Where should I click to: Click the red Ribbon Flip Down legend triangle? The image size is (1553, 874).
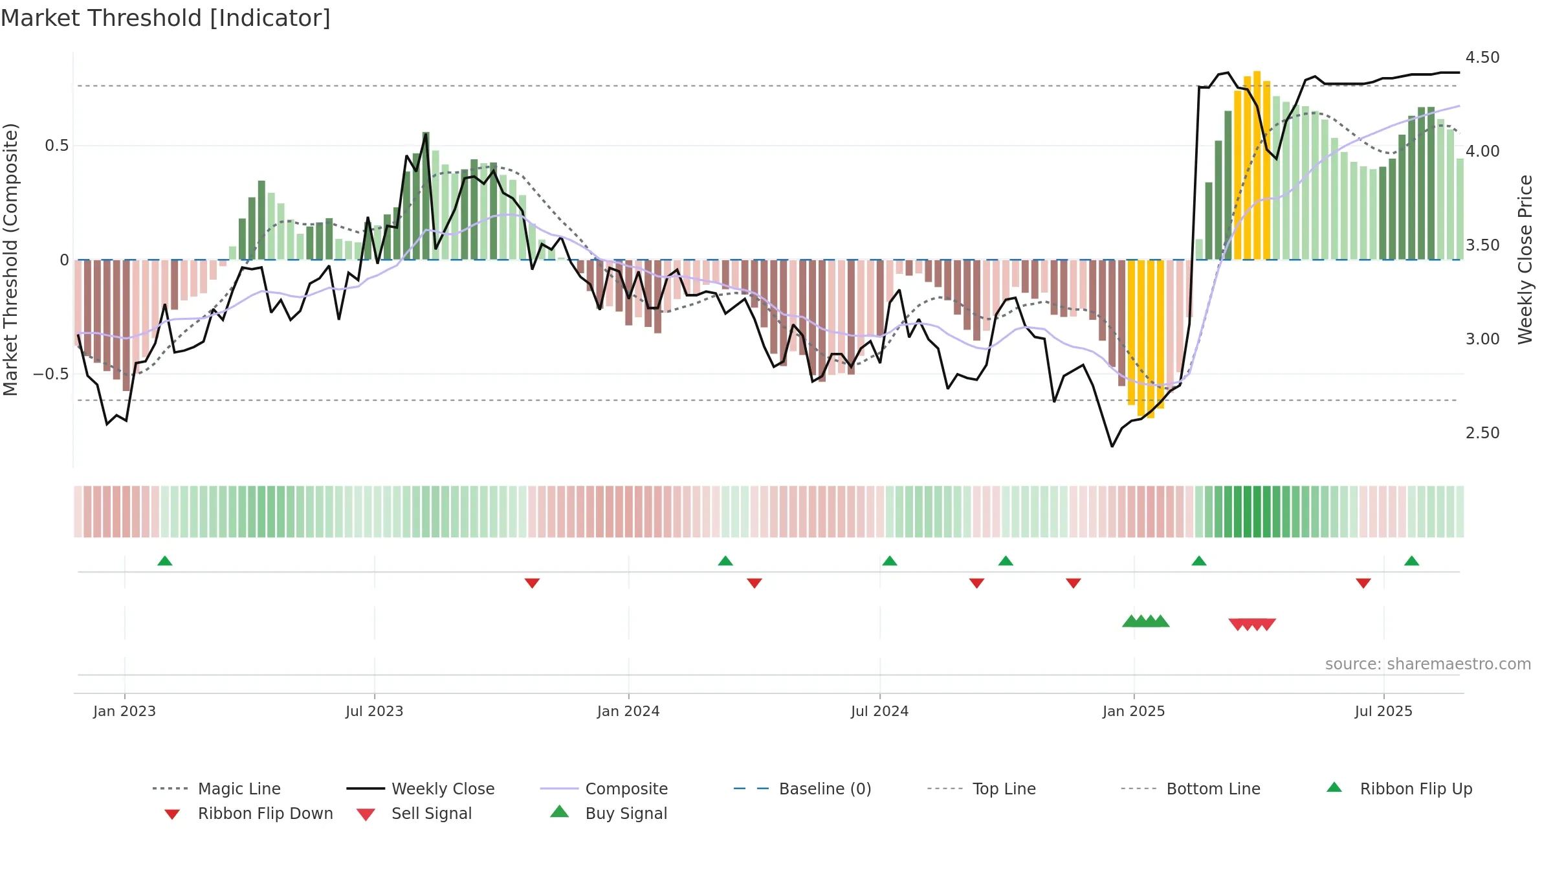(x=172, y=814)
